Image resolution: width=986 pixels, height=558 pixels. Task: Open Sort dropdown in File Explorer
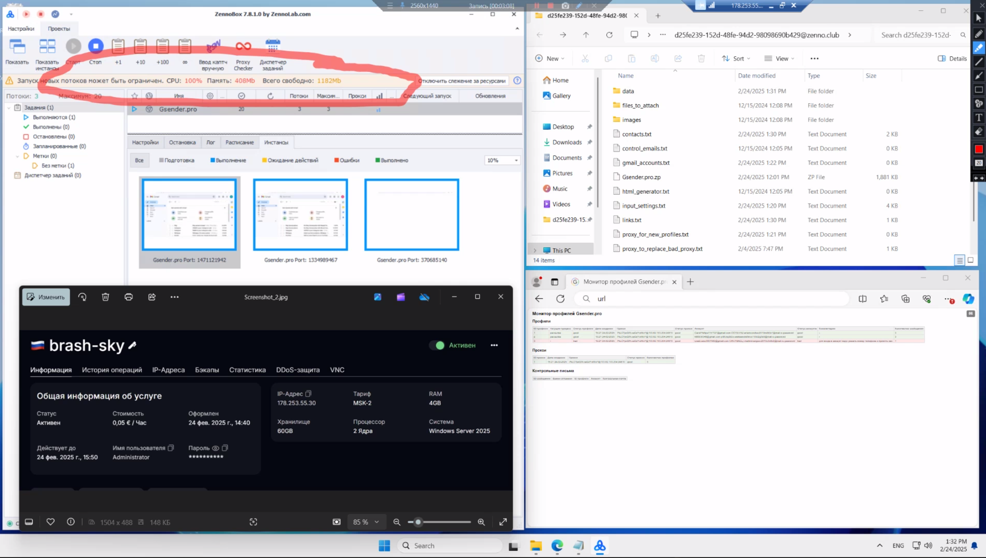736,59
